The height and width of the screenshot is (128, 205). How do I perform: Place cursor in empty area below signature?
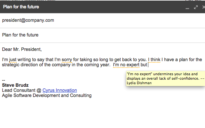102,112
